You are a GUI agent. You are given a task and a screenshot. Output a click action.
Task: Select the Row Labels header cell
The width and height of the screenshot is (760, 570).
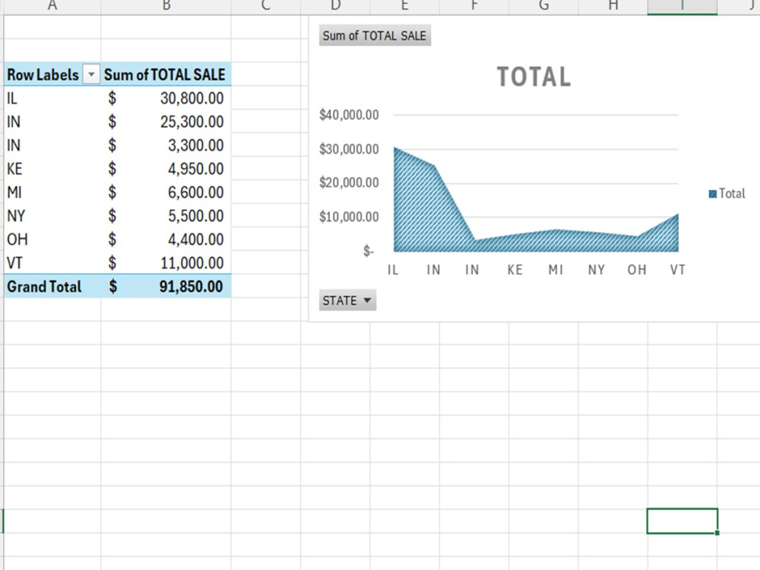(52, 74)
